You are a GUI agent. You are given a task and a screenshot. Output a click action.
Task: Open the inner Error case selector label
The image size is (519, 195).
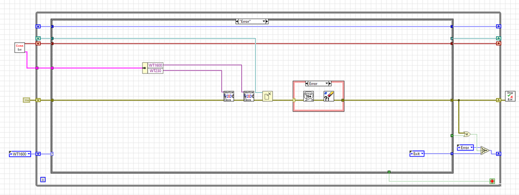[318, 83]
